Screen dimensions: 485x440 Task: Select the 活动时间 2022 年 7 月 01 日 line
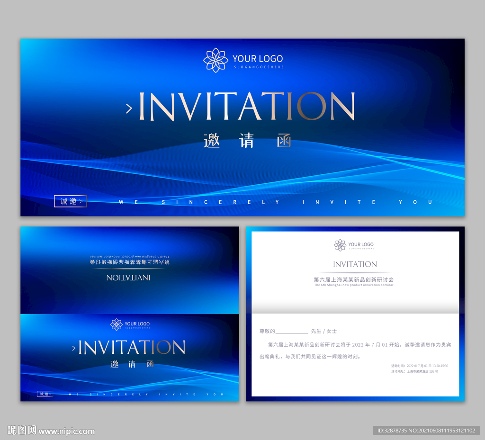tap(420, 366)
